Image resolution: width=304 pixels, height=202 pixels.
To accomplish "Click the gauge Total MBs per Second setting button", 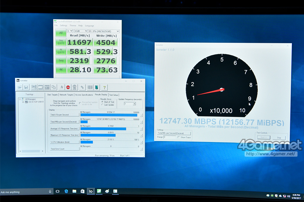I will click(174, 133).
